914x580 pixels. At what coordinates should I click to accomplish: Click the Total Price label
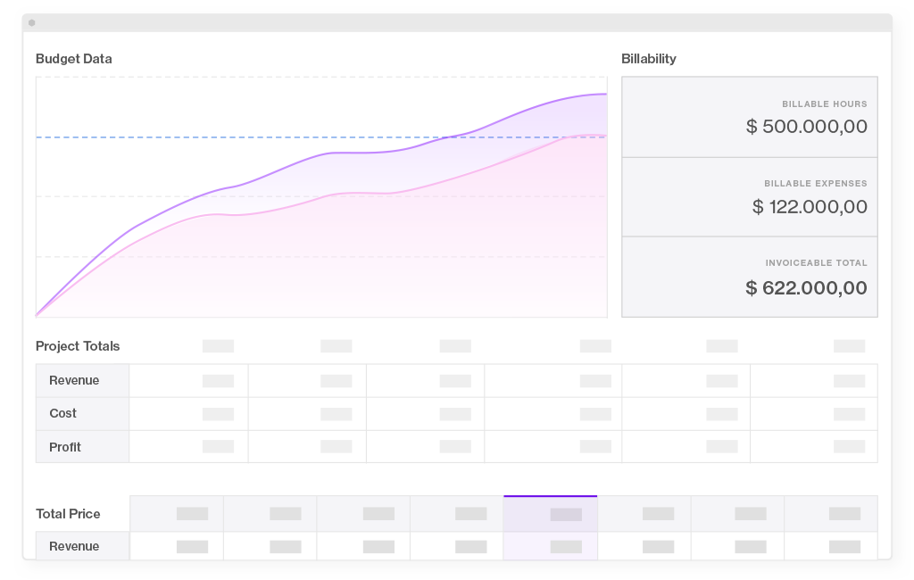coord(68,514)
